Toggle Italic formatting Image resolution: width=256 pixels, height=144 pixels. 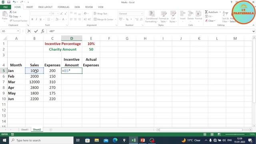click(36, 20)
